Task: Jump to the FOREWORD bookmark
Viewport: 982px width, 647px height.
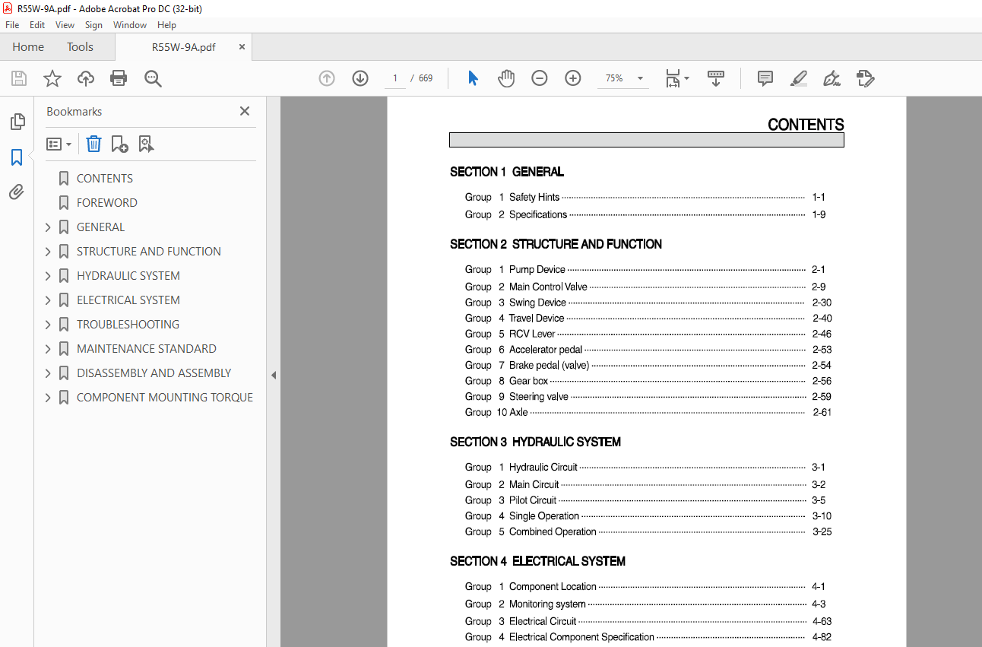Action: pos(107,203)
